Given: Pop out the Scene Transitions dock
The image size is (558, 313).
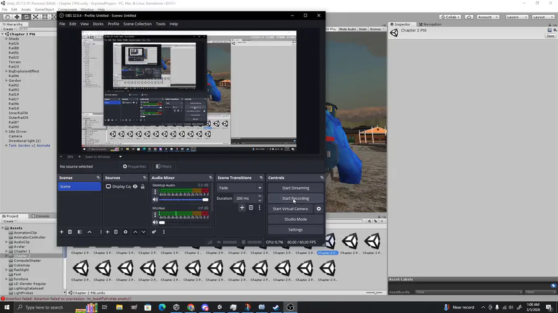Looking at the screenshot, I should (261, 178).
